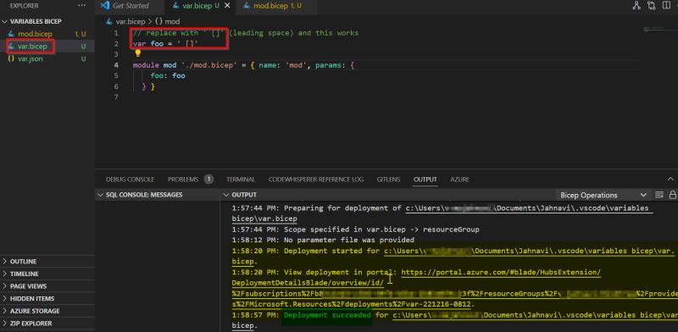Image resolution: width=678 pixels, height=332 pixels.
Task: Open the Debug Console panel tab
Action: [130, 180]
